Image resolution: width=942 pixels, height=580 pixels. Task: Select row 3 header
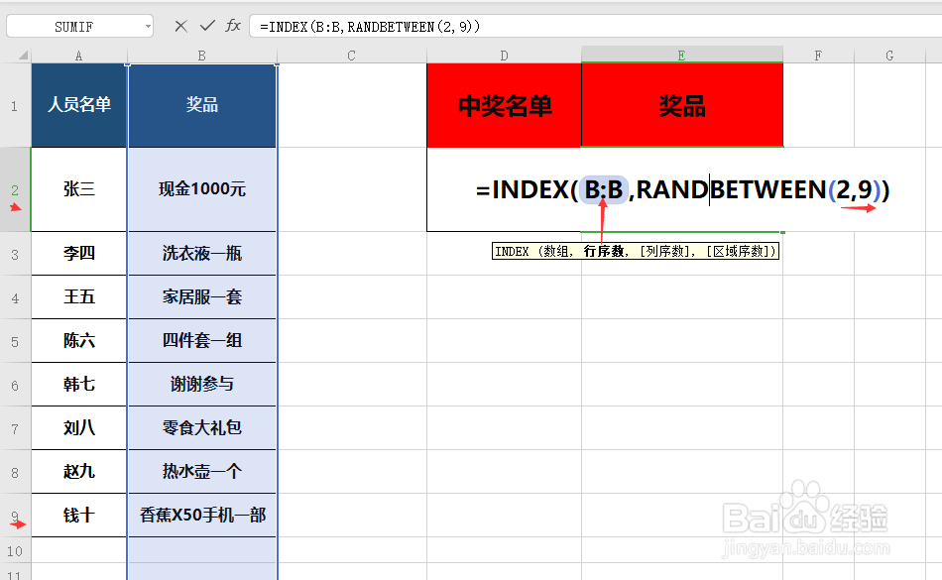tap(15, 254)
